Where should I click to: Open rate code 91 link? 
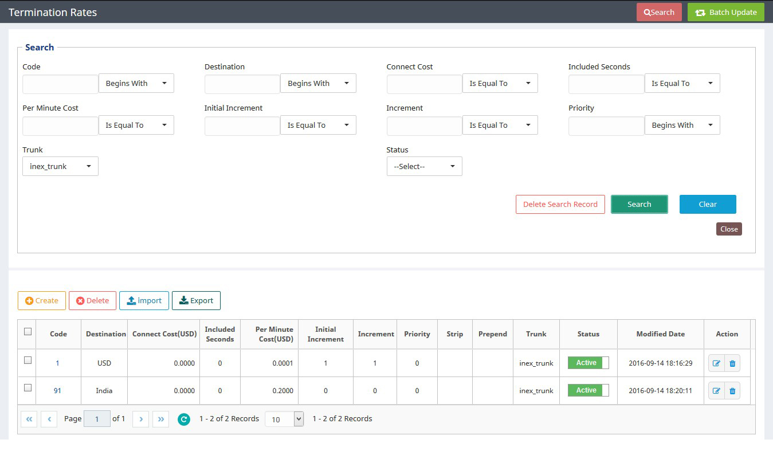click(57, 391)
